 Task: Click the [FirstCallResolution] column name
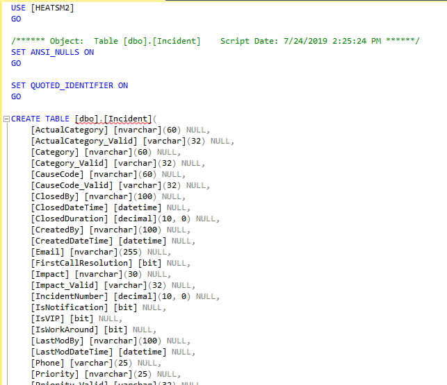[81, 263]
